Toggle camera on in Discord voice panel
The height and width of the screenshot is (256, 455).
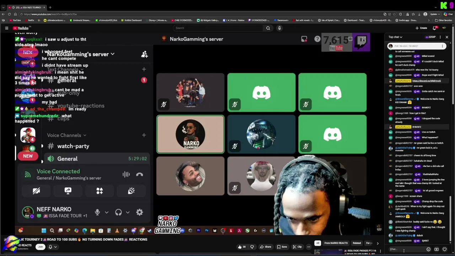click(x=36, y=191)
